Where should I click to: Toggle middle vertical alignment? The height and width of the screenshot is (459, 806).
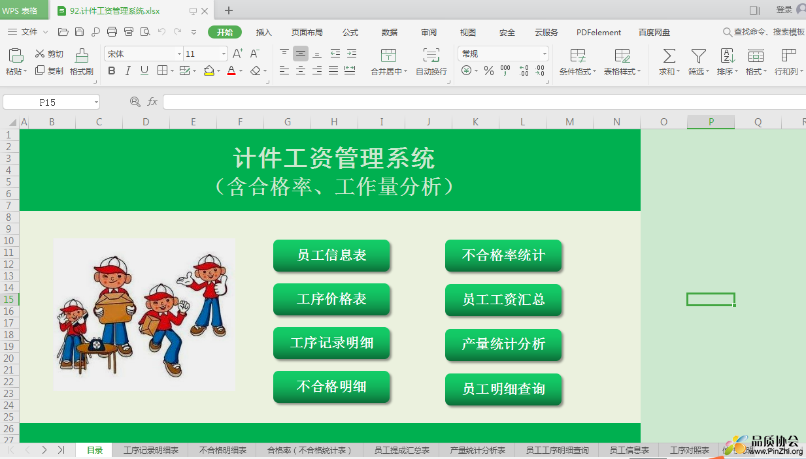(x=301, y=54)
